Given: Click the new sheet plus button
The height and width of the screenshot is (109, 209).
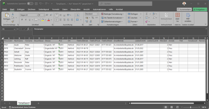Looking at the screenshot, I should (x=38, y=103).
